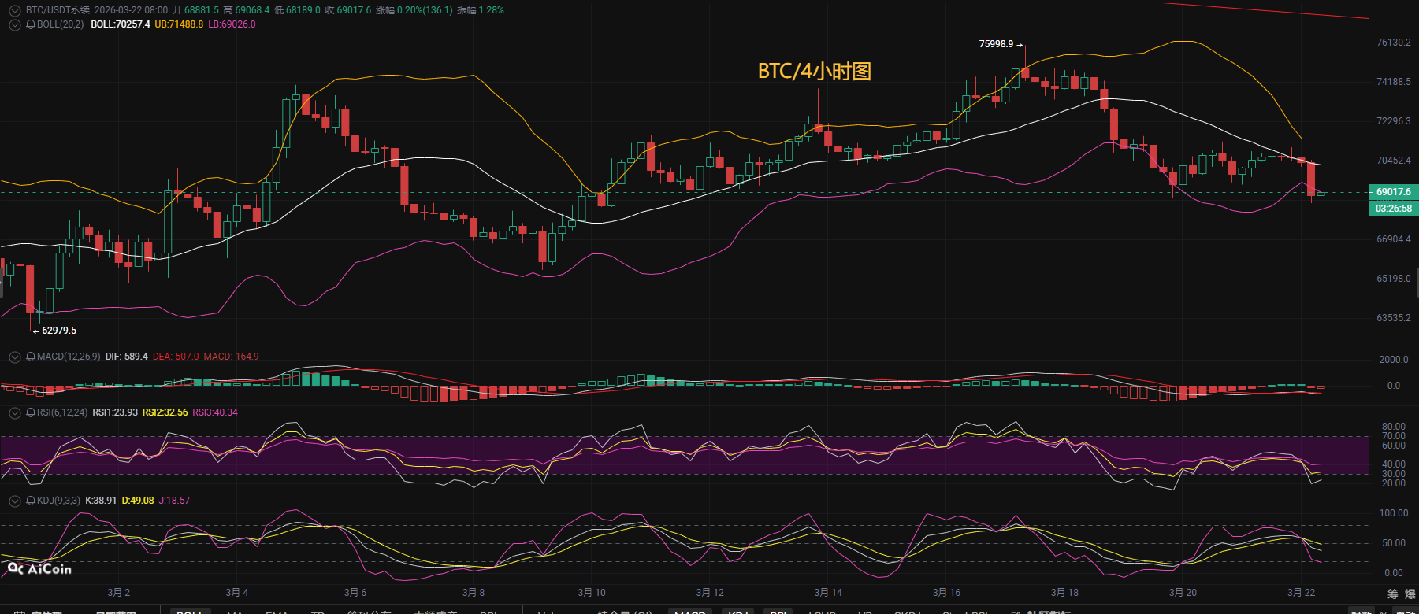
Task: Click the 62979.5 low price marker
Action: tap(59, 331)
